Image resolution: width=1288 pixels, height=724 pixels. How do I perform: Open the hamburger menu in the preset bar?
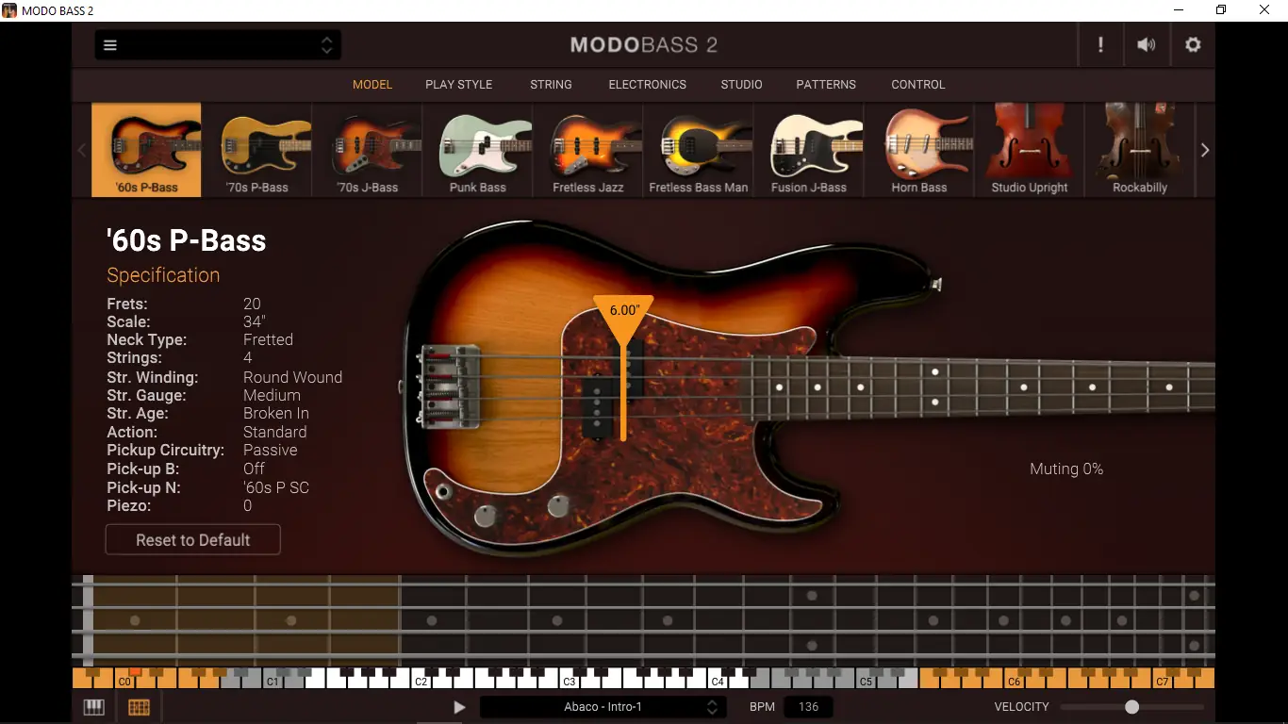(110, 45)
